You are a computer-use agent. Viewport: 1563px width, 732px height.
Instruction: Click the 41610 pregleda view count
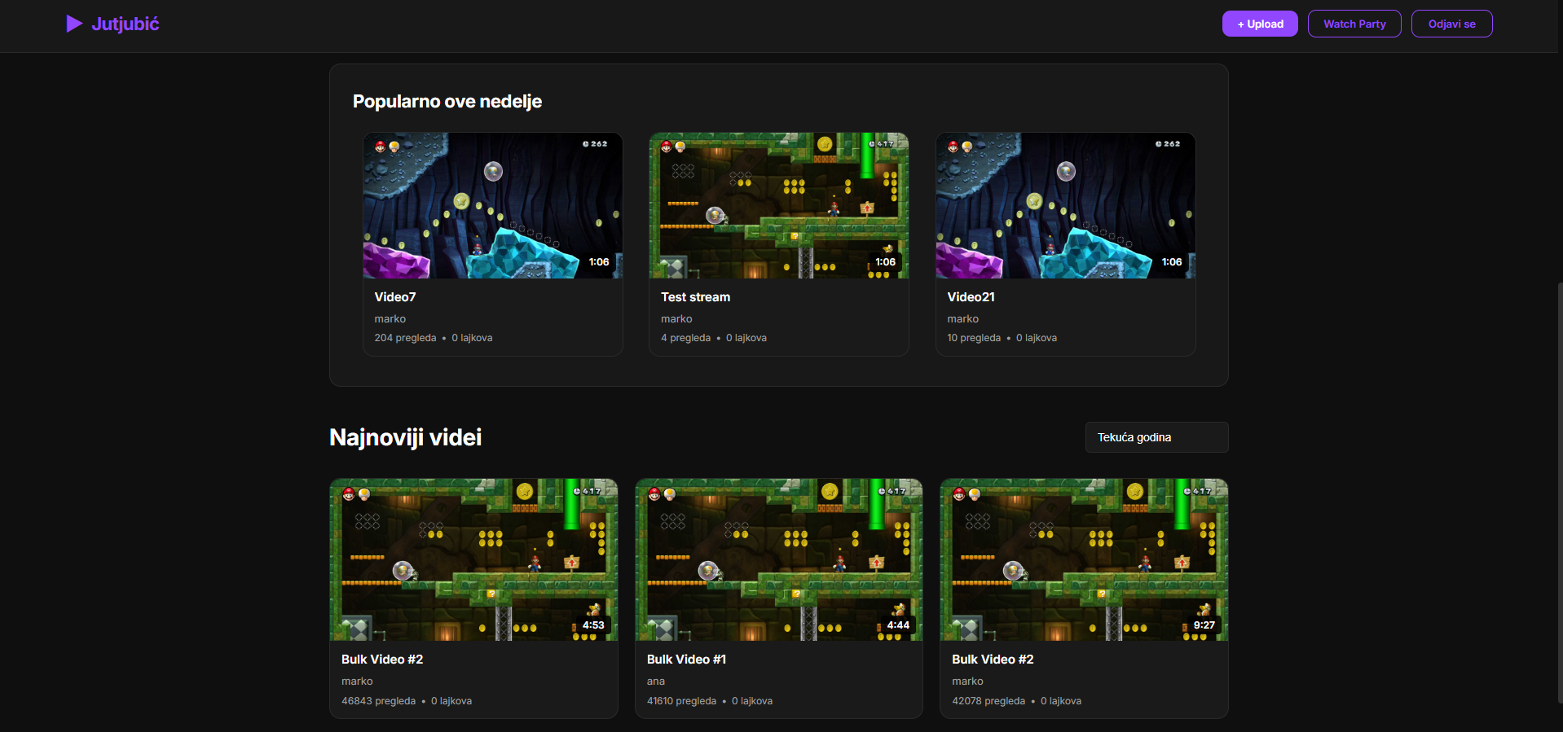(x=681, y=701)
